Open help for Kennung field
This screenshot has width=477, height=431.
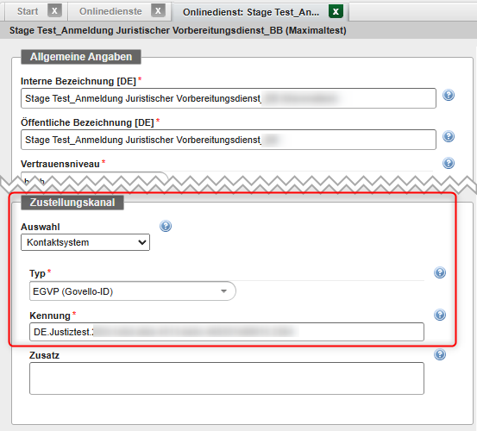click(x=440, y=315)
